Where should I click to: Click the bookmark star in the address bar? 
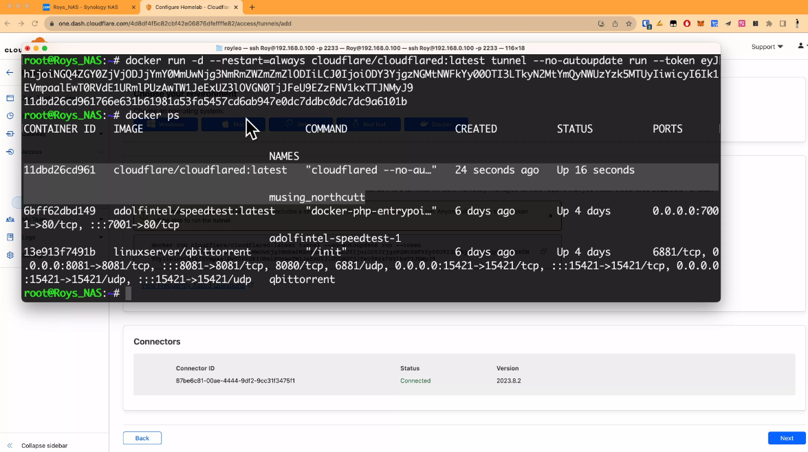click(629, 23)
